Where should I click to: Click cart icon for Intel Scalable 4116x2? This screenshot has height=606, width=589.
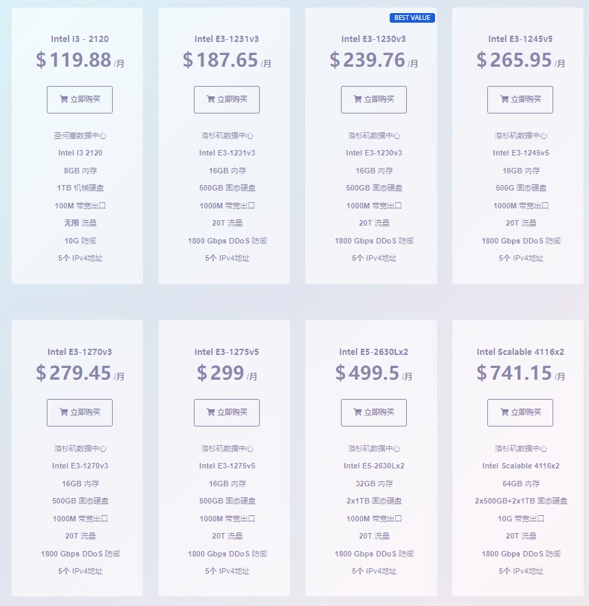[x=504, y=412]
